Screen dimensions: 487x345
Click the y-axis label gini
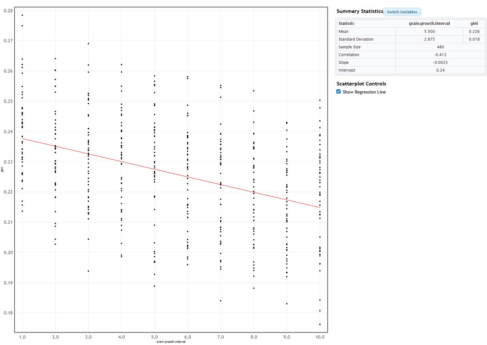coord(2,170)
